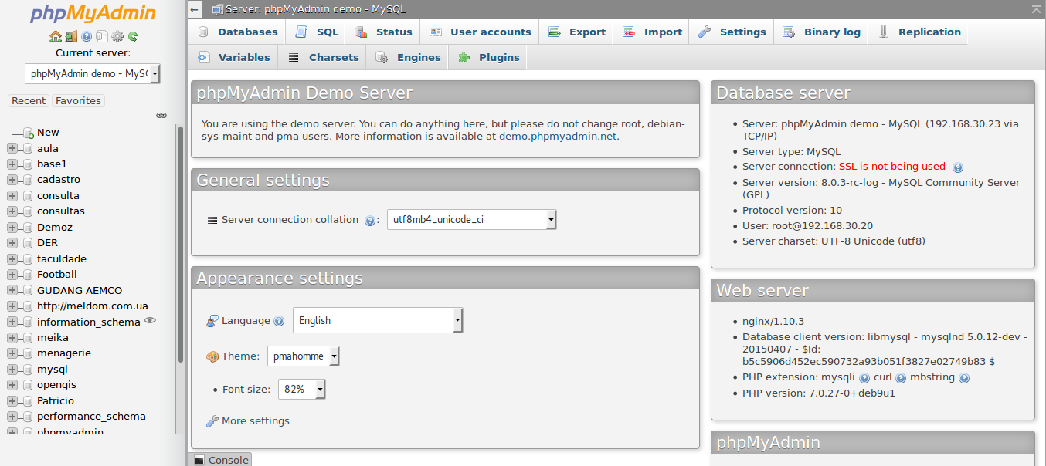Click the scroll-to-top arrow at top right

tap(1036, 8)
